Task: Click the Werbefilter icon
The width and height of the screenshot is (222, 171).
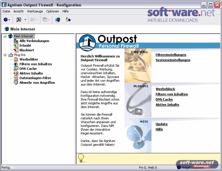Action: (16, 60)
